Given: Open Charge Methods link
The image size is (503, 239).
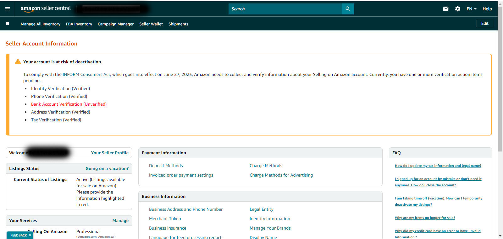Looking at the screenshot, I should pyautogui.click(x=266, y=166).
